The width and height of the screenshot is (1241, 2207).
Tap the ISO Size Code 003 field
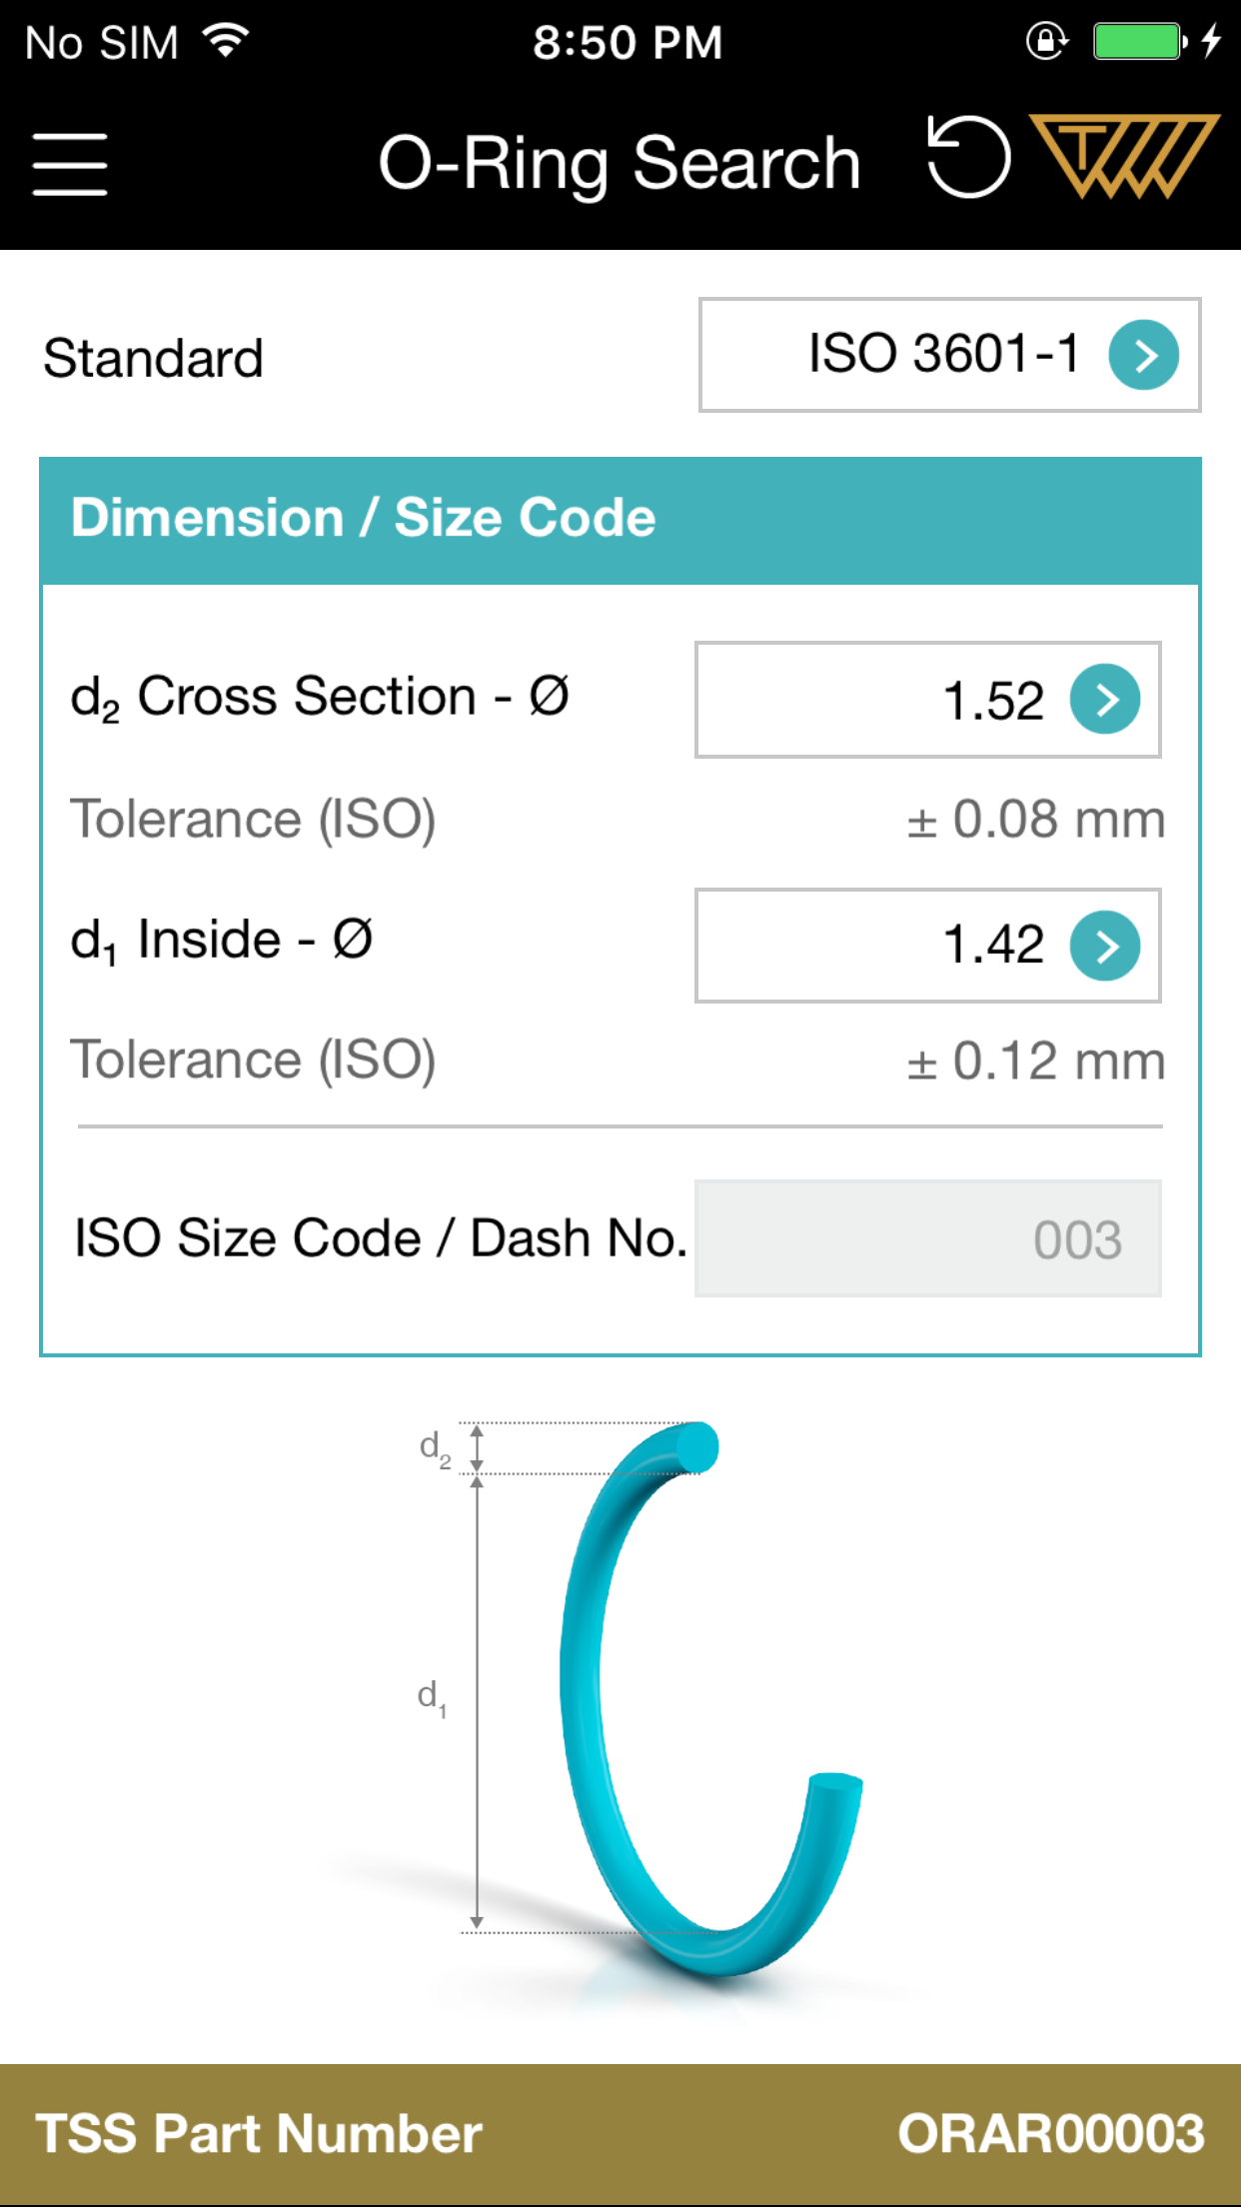click(x=927, y=1238)
